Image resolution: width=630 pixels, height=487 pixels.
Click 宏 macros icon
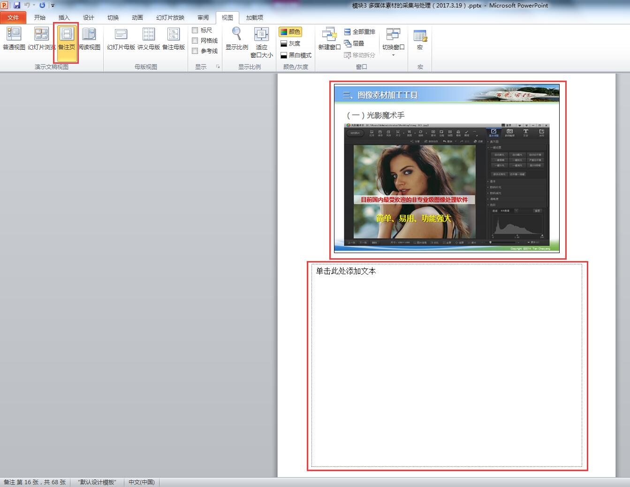click(420, 36)
